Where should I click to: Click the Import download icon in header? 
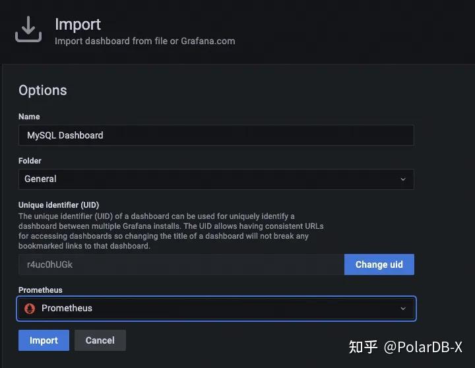click(28, 30)
